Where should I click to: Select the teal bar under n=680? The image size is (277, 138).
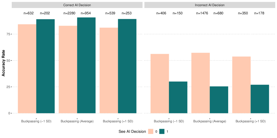click(x=219, y=100)
